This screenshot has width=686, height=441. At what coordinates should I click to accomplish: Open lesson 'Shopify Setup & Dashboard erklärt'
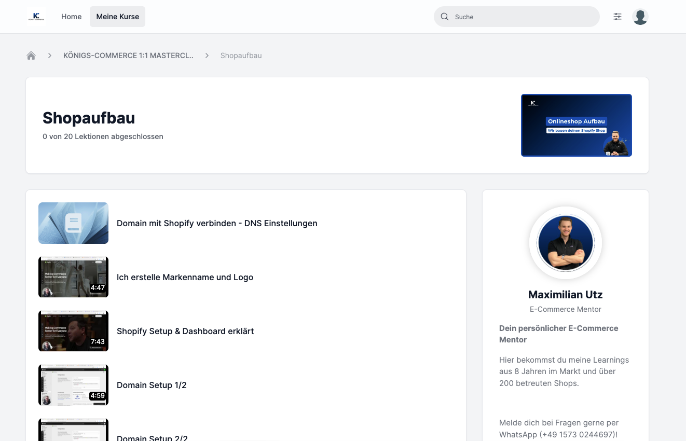coord(185,331)
